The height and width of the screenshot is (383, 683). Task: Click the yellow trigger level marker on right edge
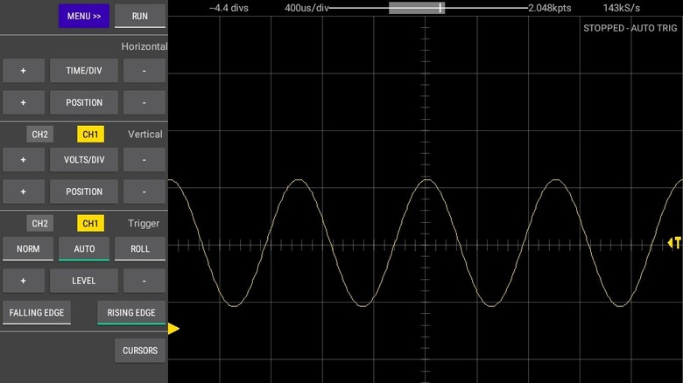click(674, 243)
